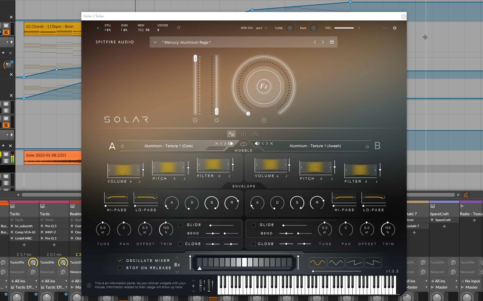Click next shape arrow on layer B Filter wobble

pos(375,170)
